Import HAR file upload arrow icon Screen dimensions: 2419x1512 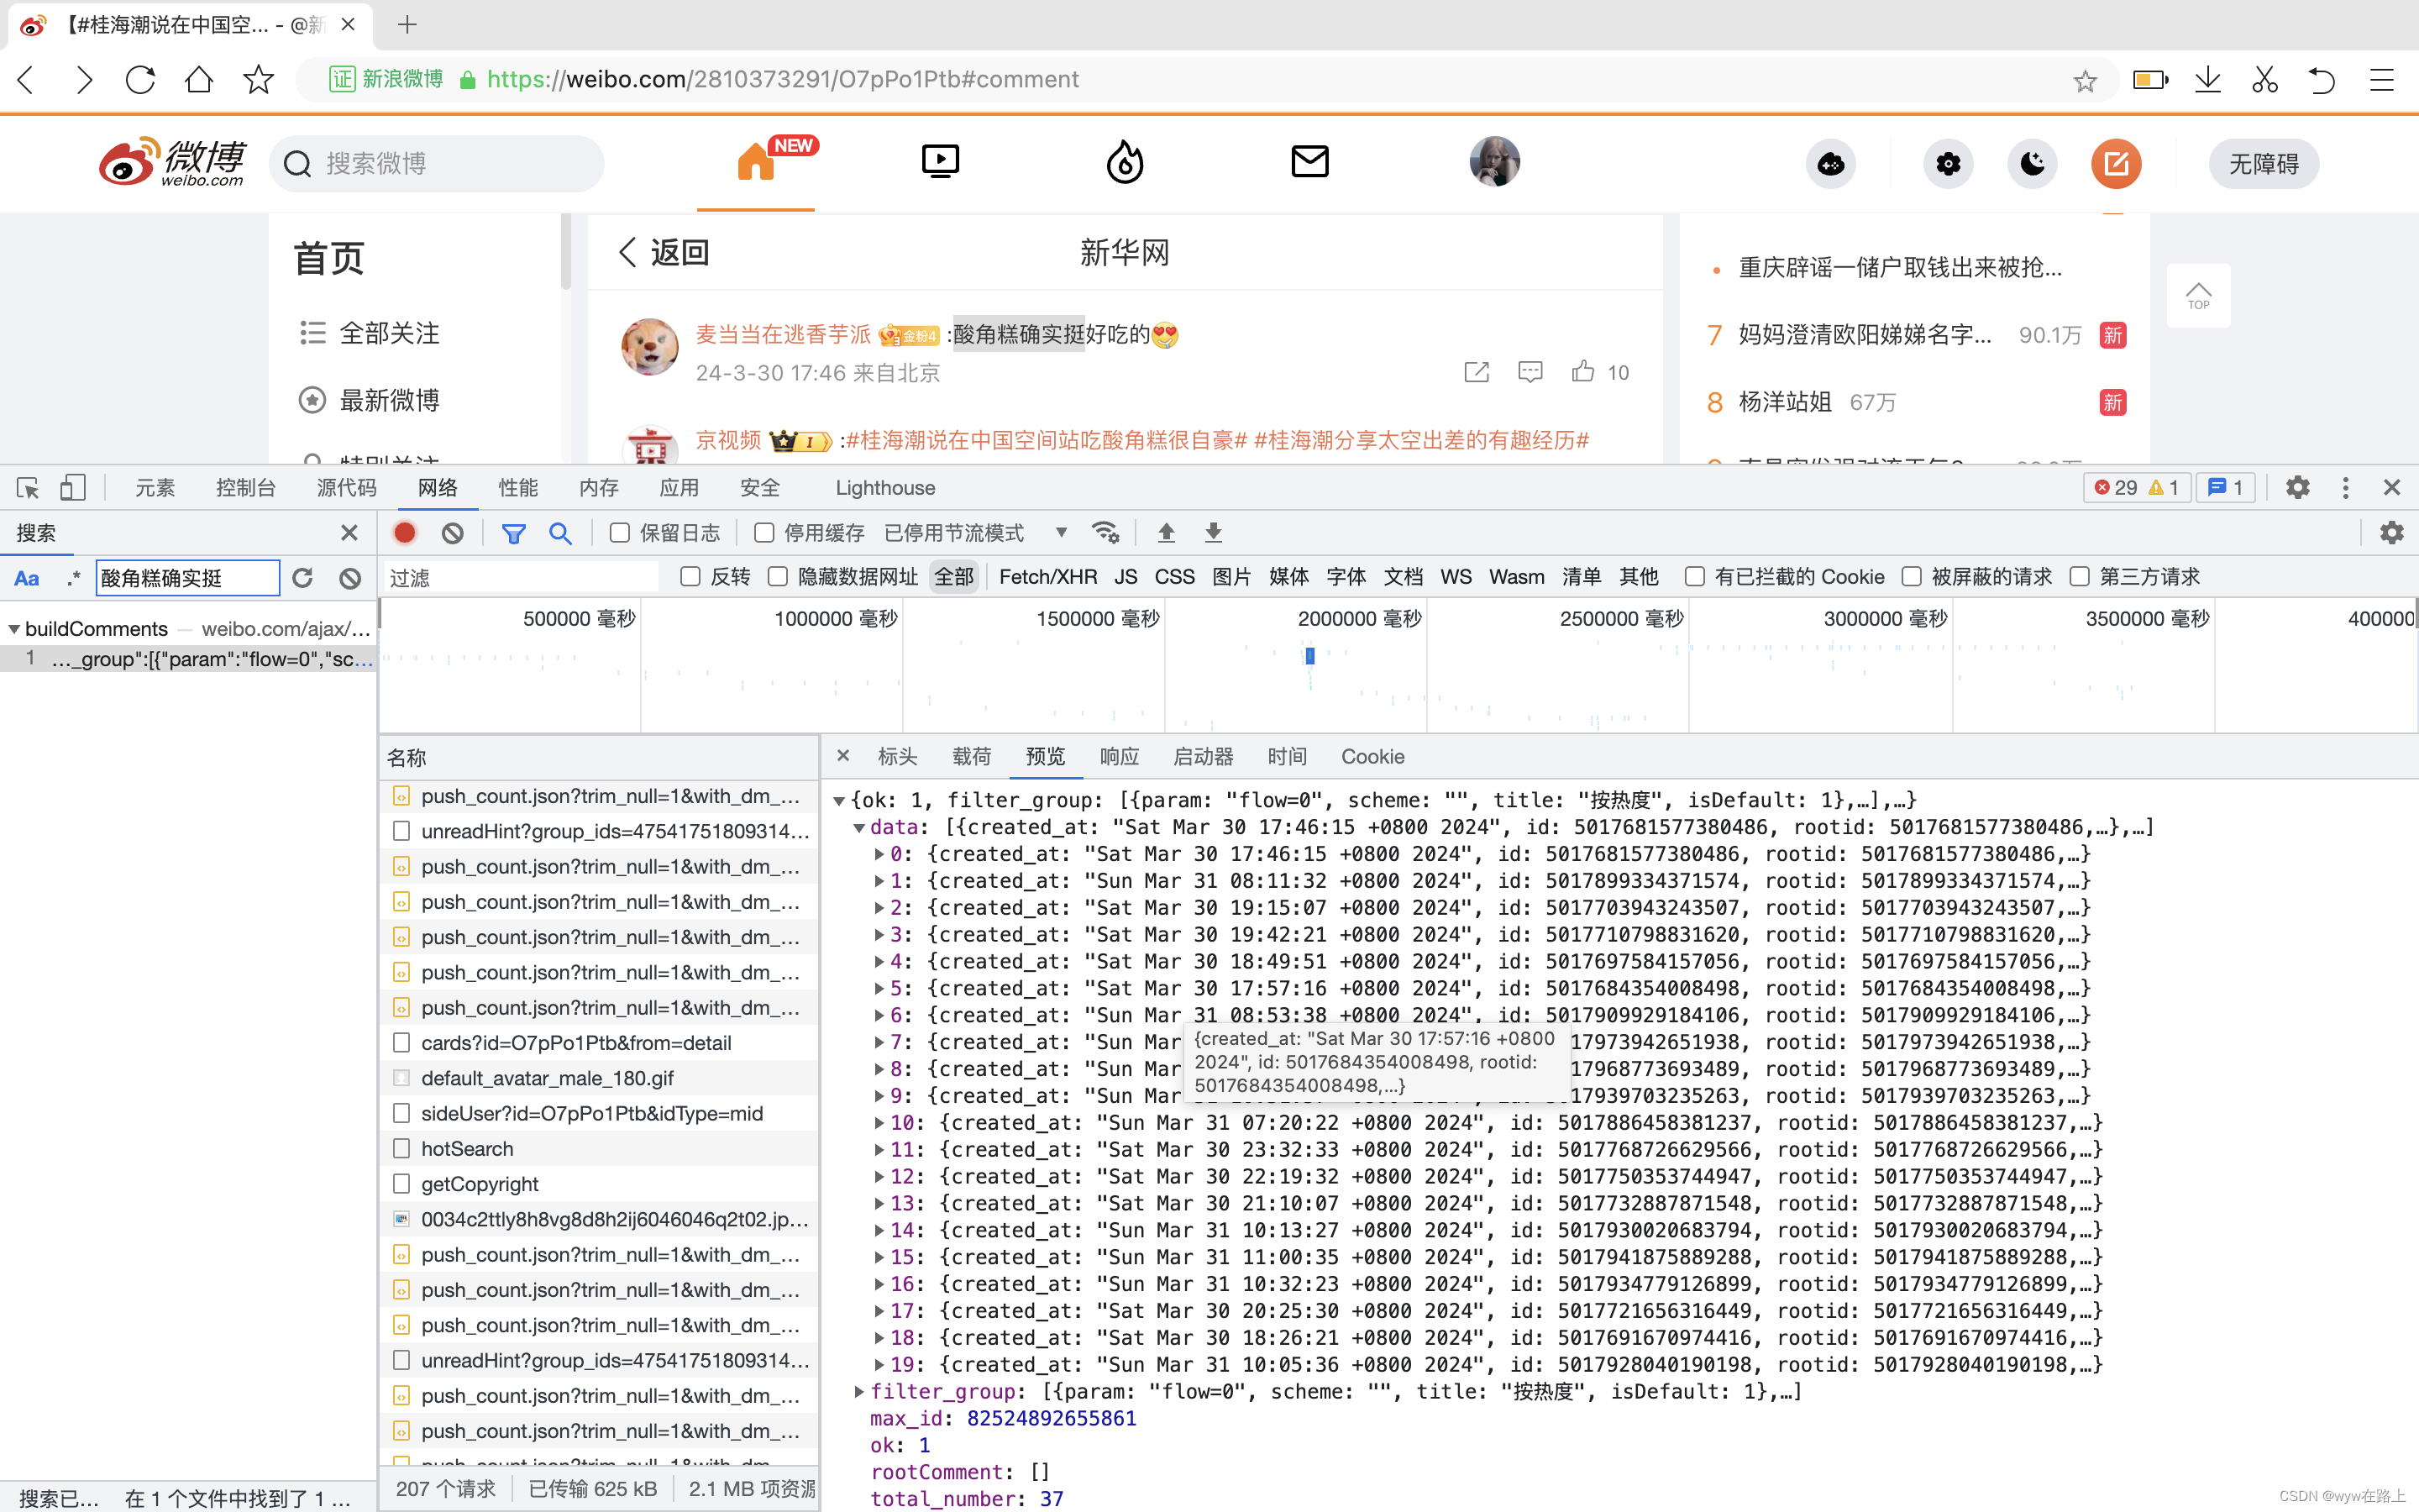pyautogui.click(x=1166, y=533)
